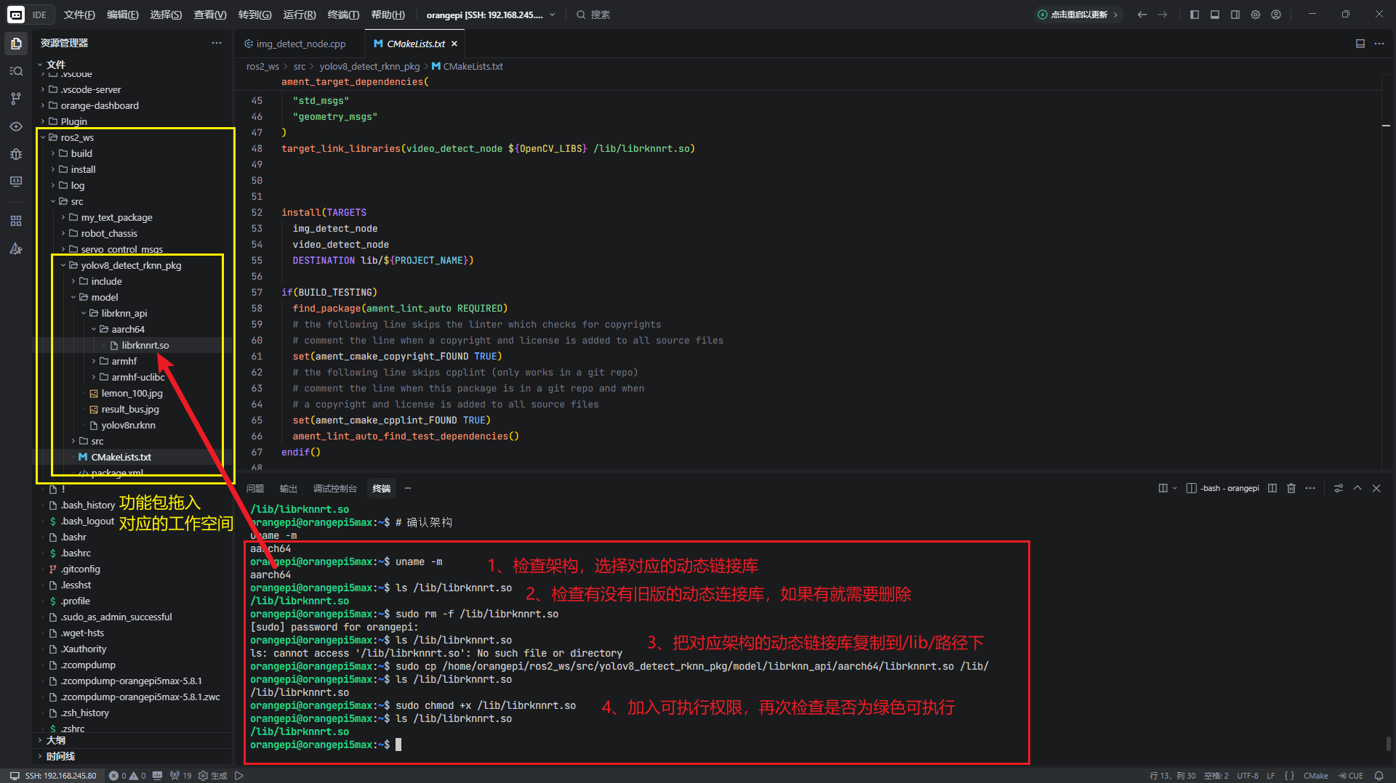1396x783 pixels.
Task: Click the terminal panel scrollbar
Action: 1388,743
